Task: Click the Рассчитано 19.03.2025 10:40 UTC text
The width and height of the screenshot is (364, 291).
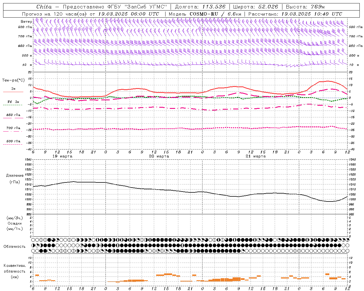Action: pos(295,14)
